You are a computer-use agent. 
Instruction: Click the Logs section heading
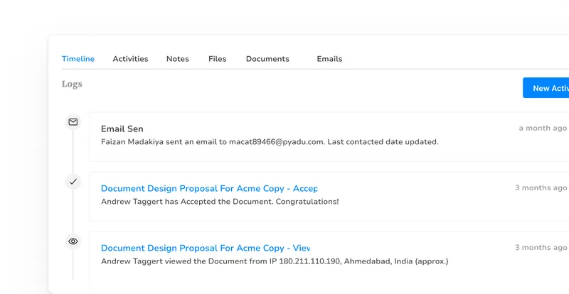pos(72,84)
